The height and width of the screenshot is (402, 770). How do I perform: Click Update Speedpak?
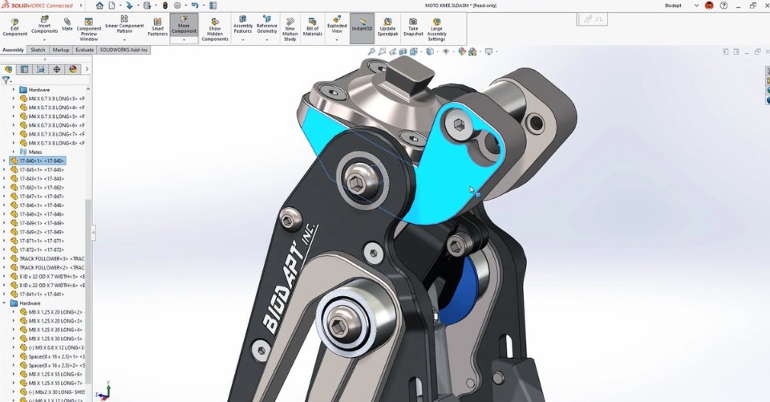pyautogui.click(x=387, y=27)
